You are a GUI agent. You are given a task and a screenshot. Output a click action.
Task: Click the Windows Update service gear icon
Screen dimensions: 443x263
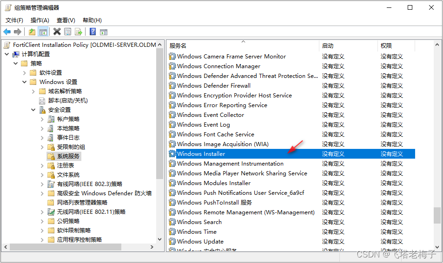coord(172,241)
